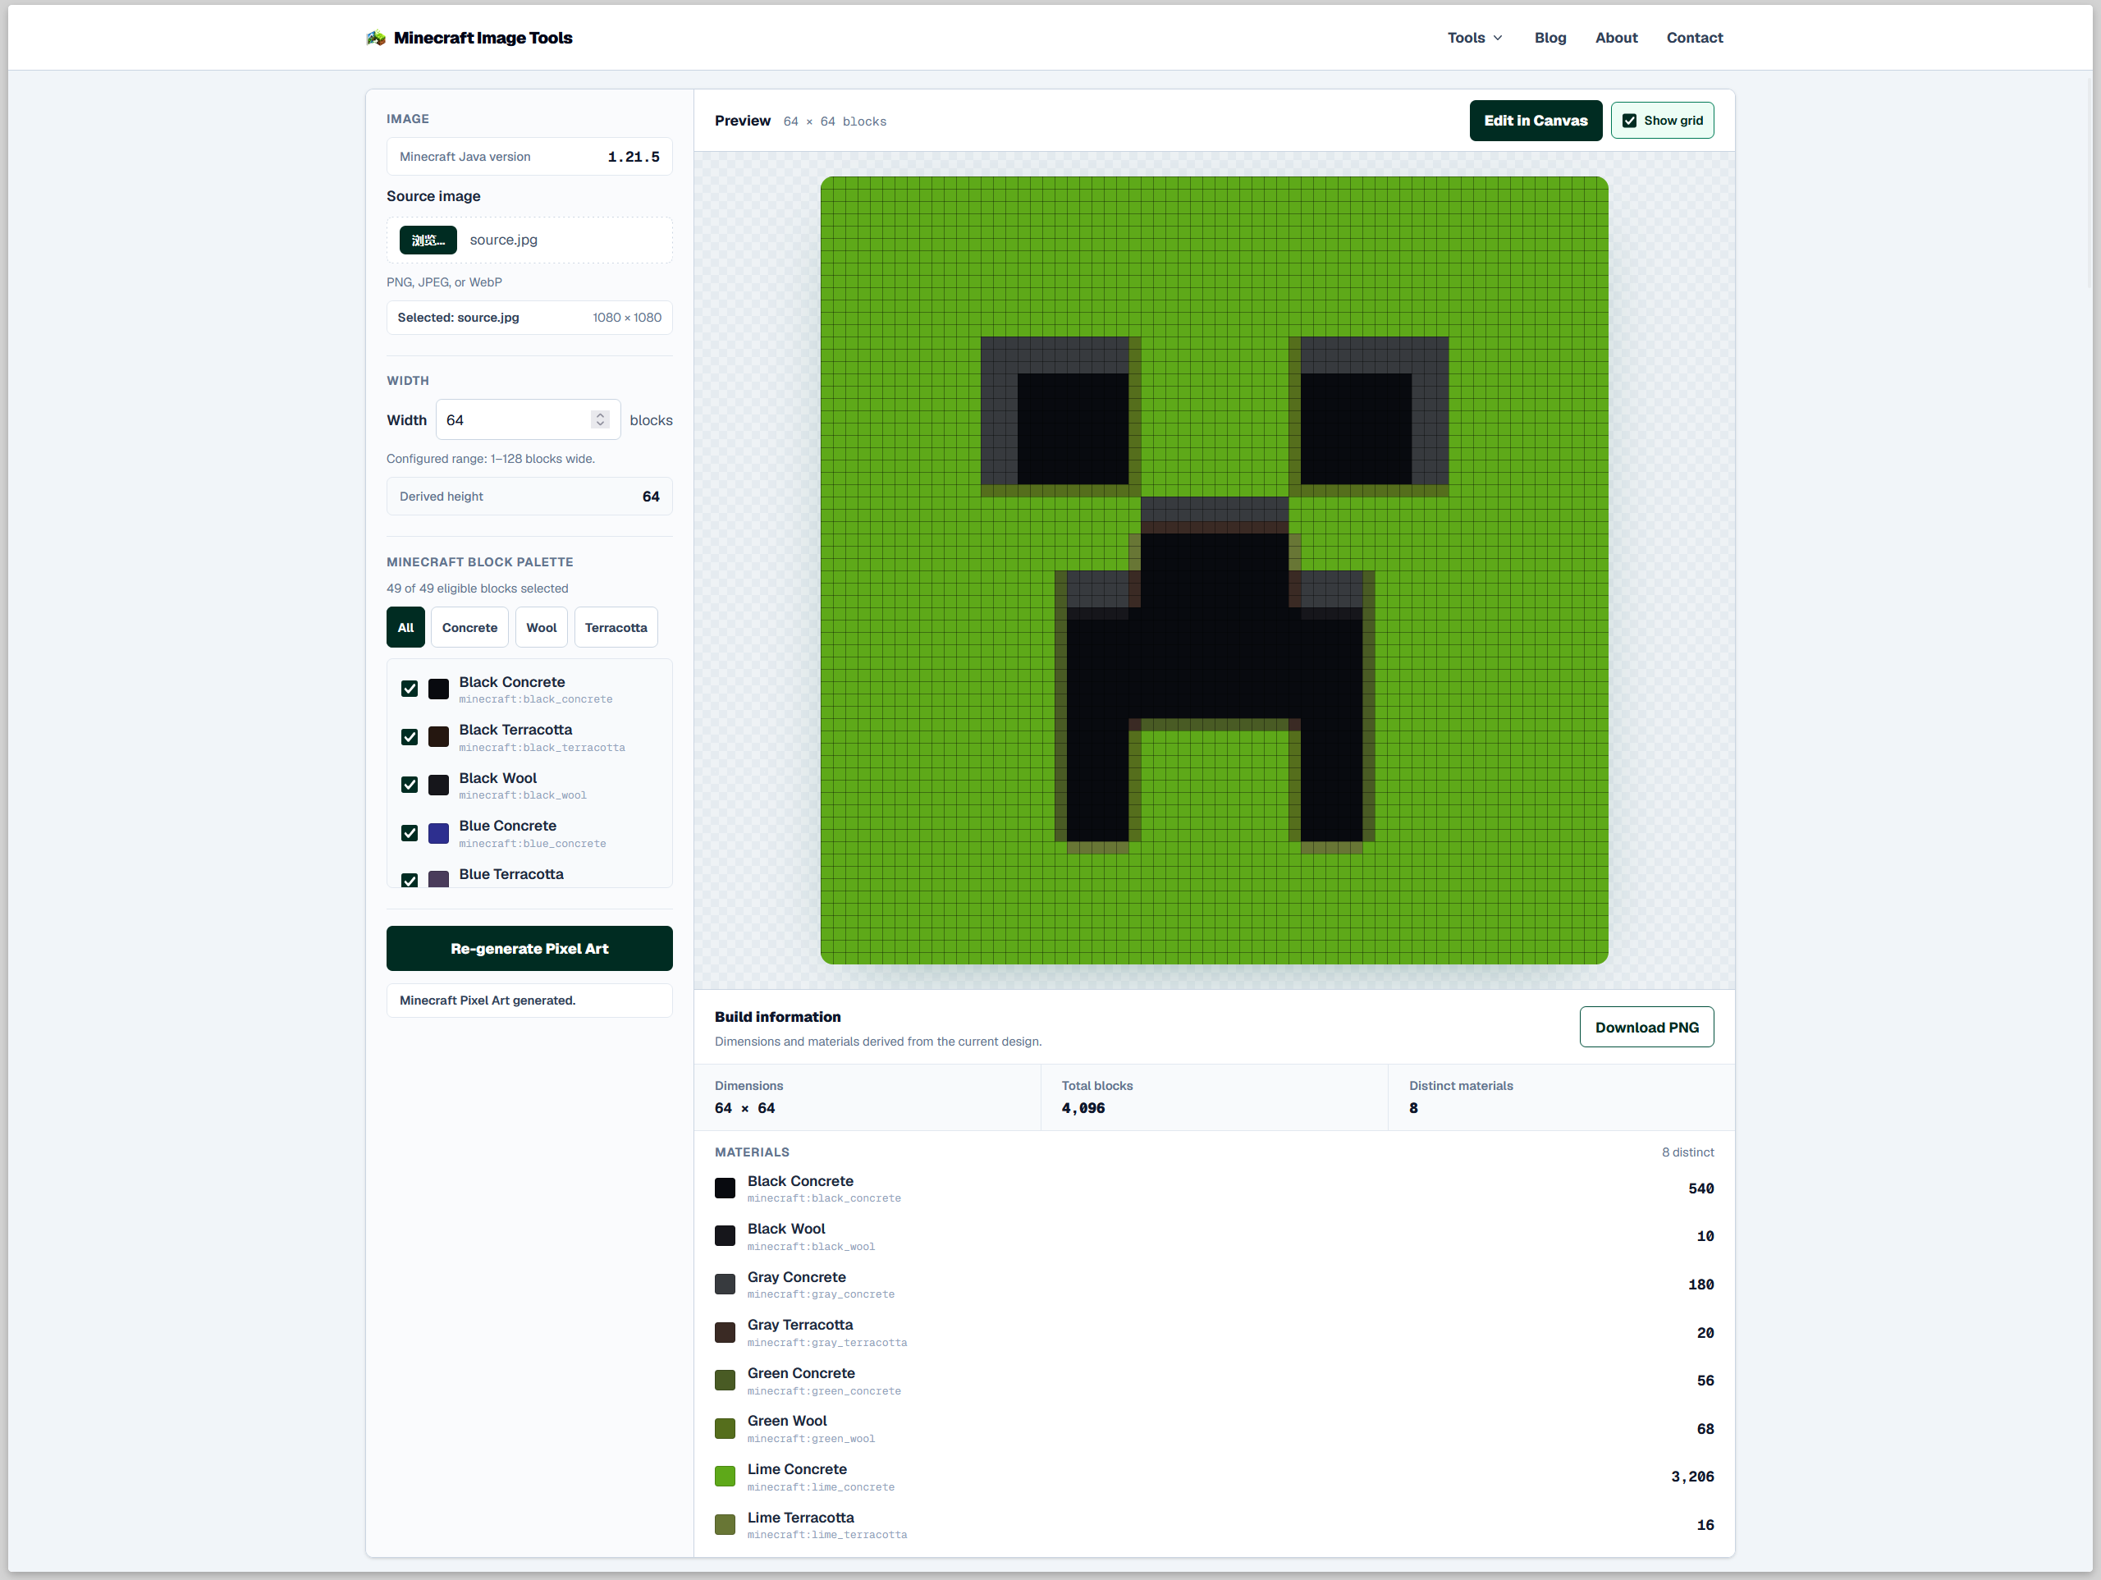Click the 8 distinct label
The height and width of the screenshot is (1580, 2101).
1687,1152
